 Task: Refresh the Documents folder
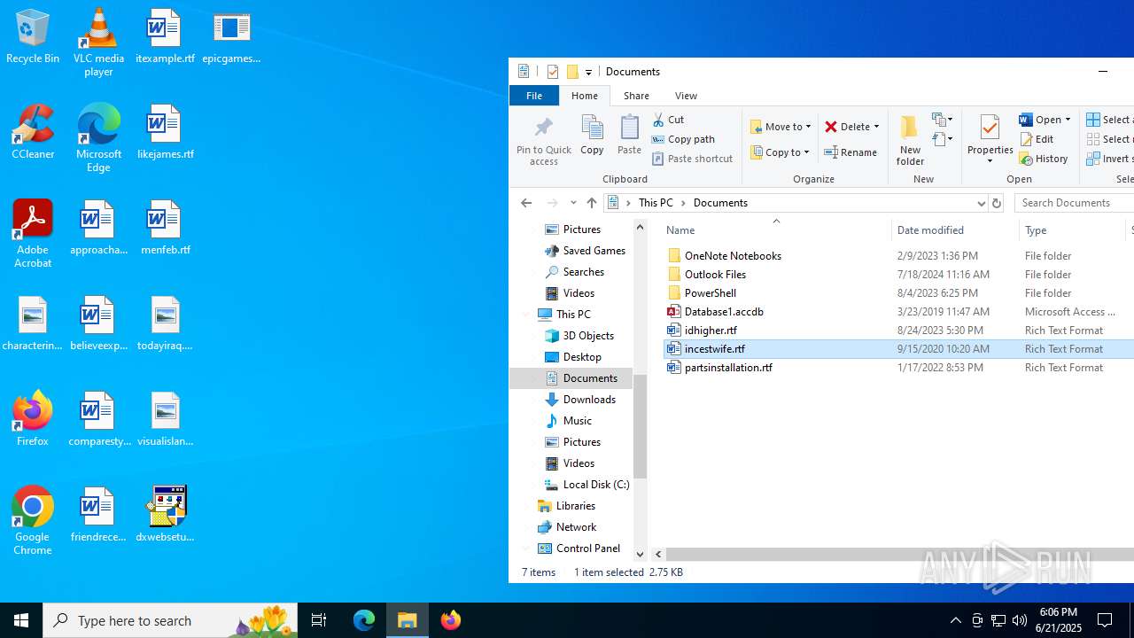(x=997, y=203)
